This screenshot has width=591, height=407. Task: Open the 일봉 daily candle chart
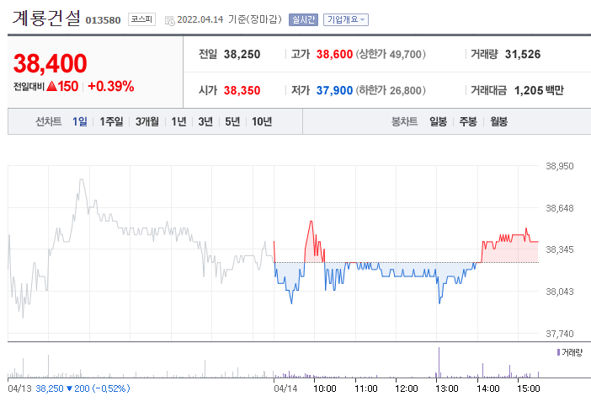pyautogui.click(x=438, y=121)
